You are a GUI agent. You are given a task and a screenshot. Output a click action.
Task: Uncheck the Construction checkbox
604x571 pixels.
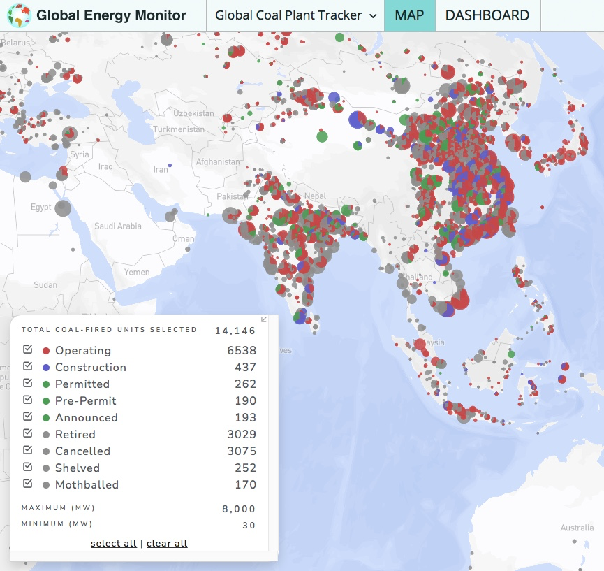coord(27,366)
